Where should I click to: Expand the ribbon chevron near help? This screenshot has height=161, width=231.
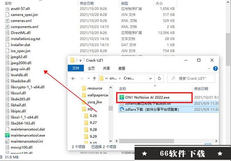coord(209,69)
